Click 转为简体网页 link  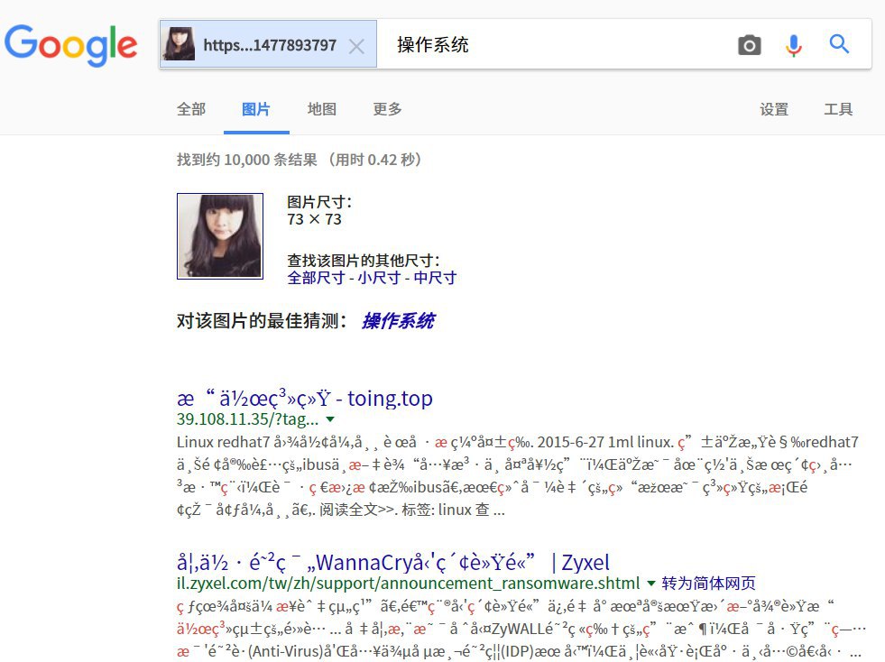(708, 583)
